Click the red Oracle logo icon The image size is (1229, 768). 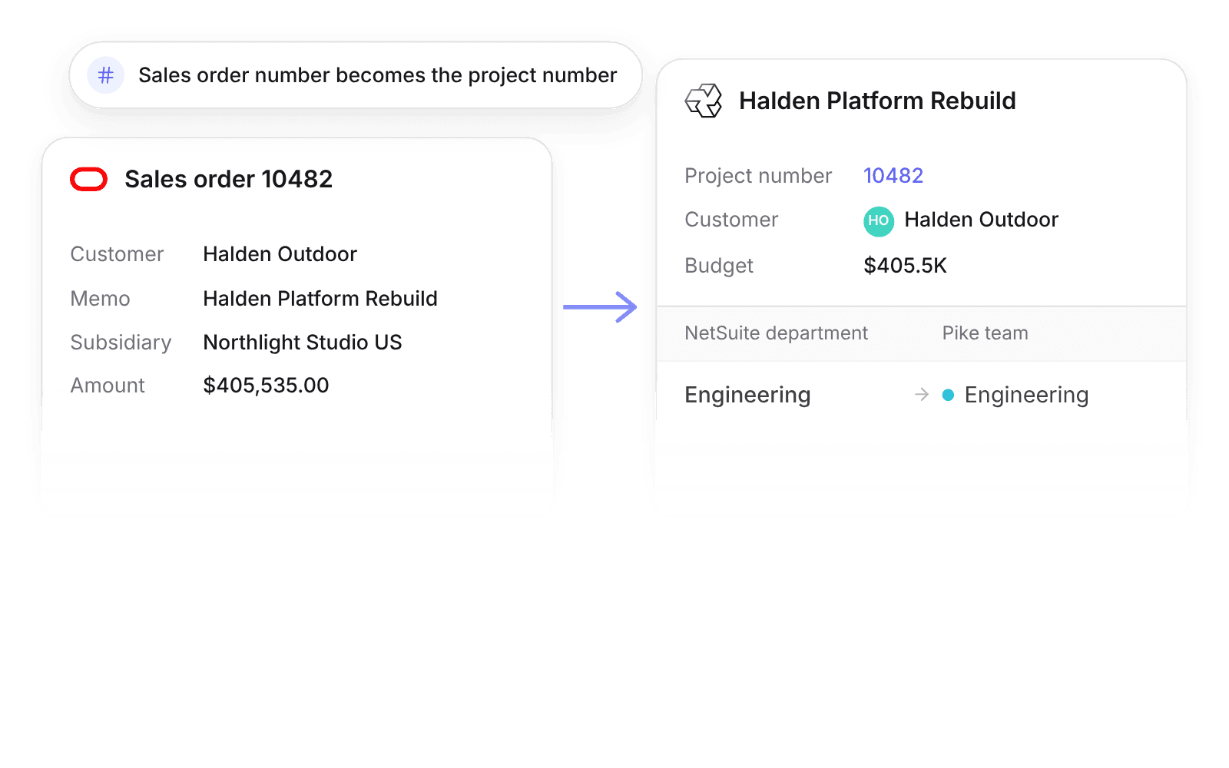pyautogui.click(x=89, y=180)
